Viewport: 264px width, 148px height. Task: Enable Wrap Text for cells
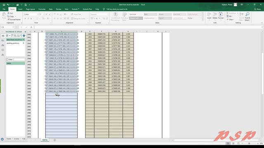(76, 14)
